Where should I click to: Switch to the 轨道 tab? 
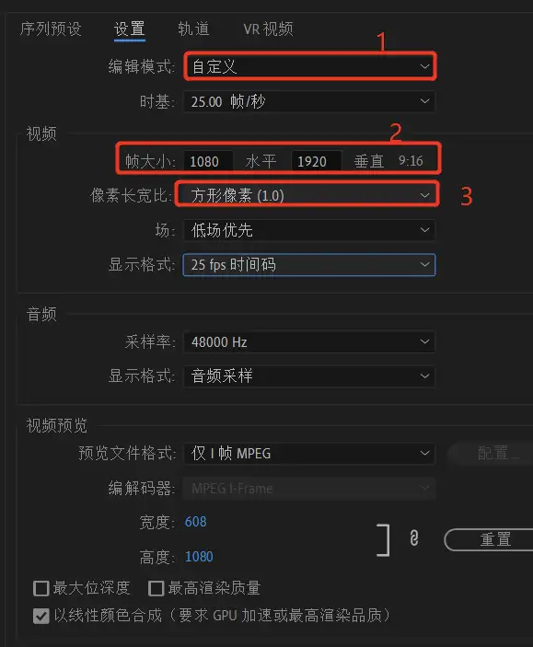tap(193, 29)
